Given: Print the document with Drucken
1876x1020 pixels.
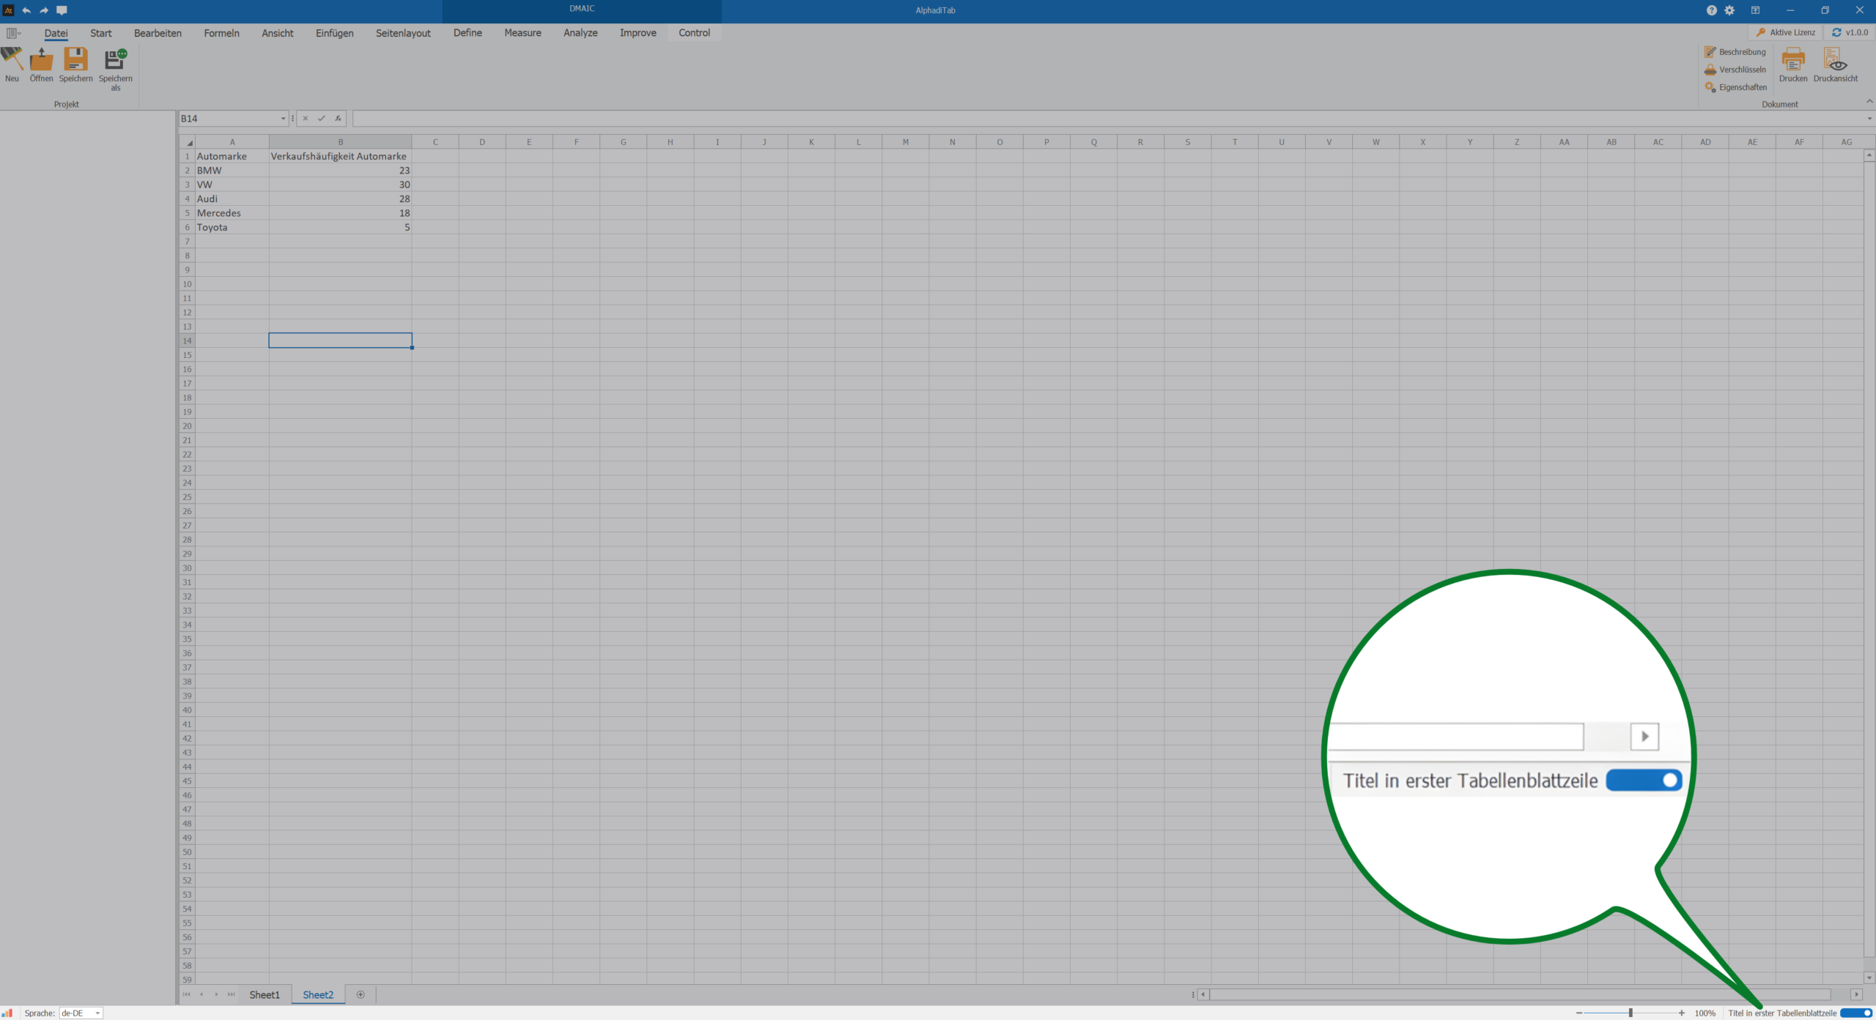Looking at the screenshot, I should [1792, 62].
